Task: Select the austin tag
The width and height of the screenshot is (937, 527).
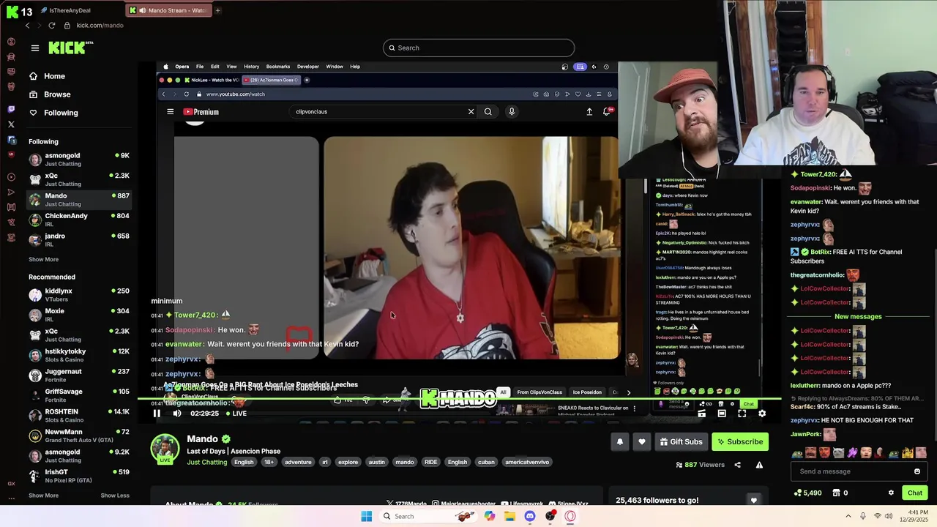Action: (x=377, y=462)
